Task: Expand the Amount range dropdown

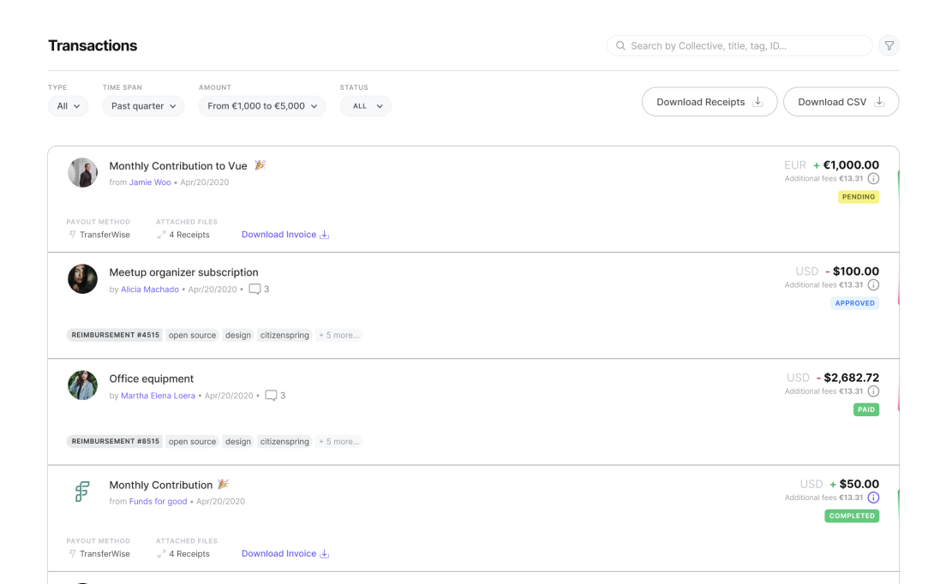Action: click(262, 106)
